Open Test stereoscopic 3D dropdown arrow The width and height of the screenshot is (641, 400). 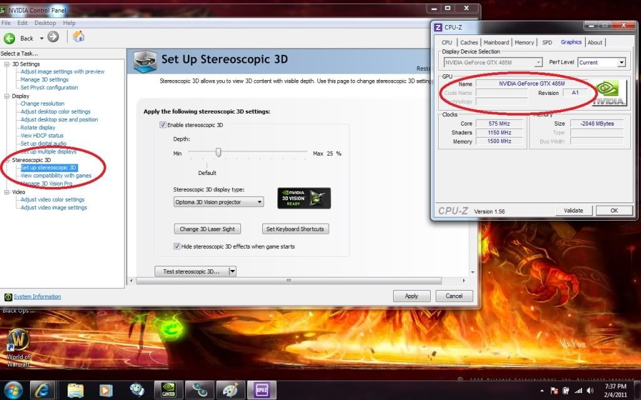tap(232, 271)
